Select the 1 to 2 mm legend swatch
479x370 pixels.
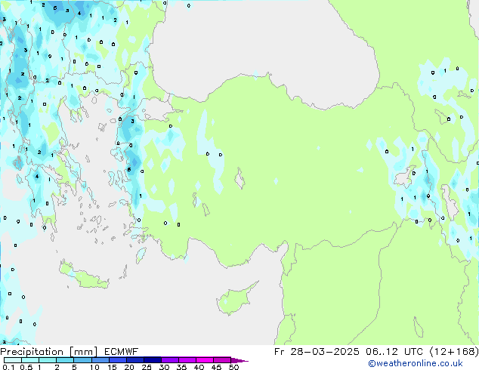[x=48, y=360]
